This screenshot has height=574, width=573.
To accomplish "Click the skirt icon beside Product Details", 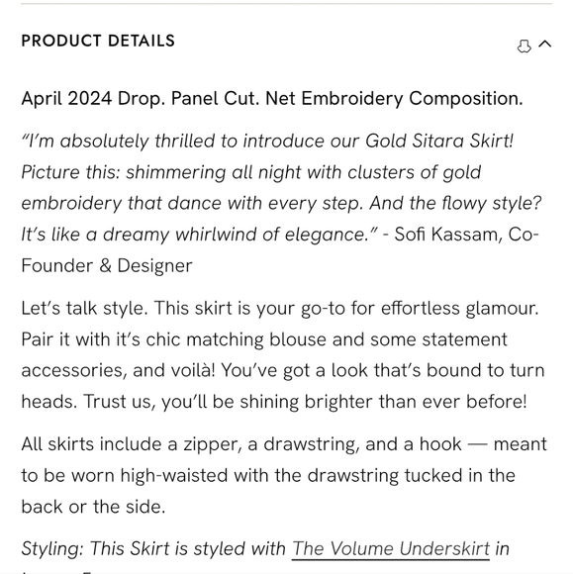I will pyautogui.click(x=524, y=47).
